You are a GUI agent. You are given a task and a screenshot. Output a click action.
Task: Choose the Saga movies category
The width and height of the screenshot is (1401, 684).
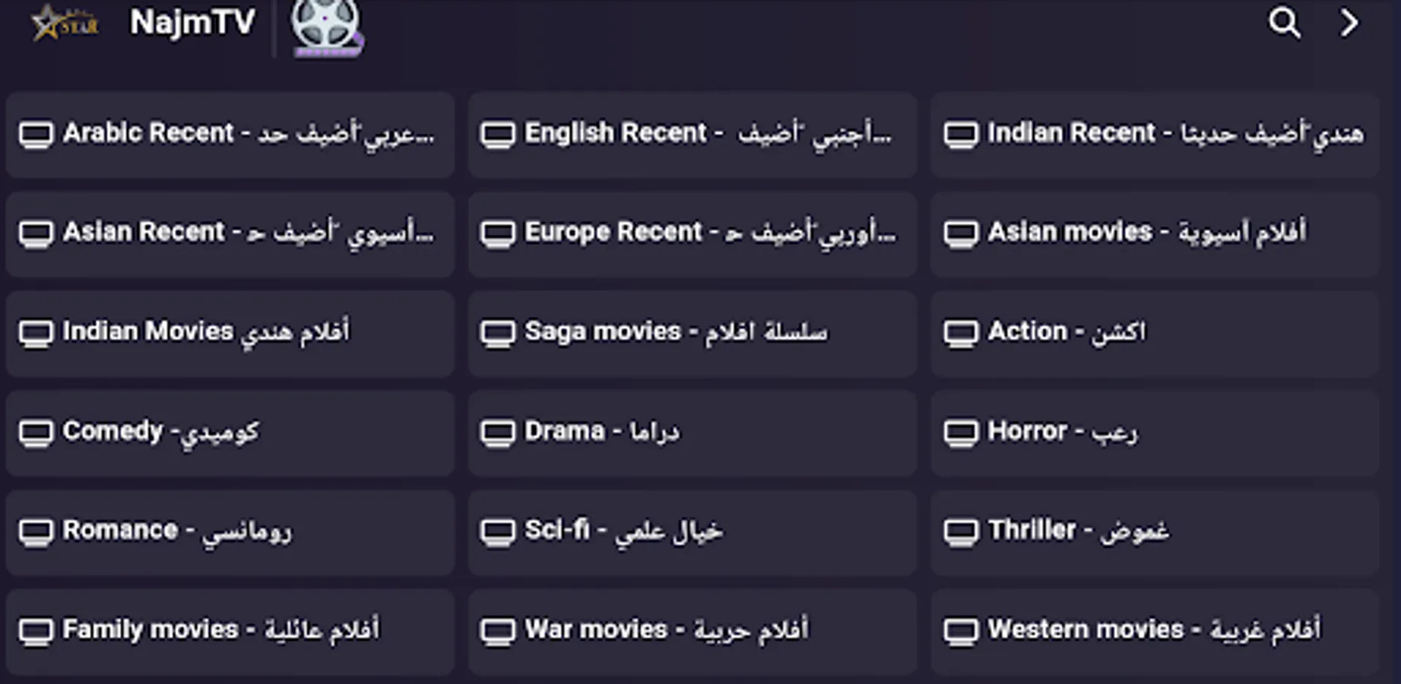pos(693,333)
